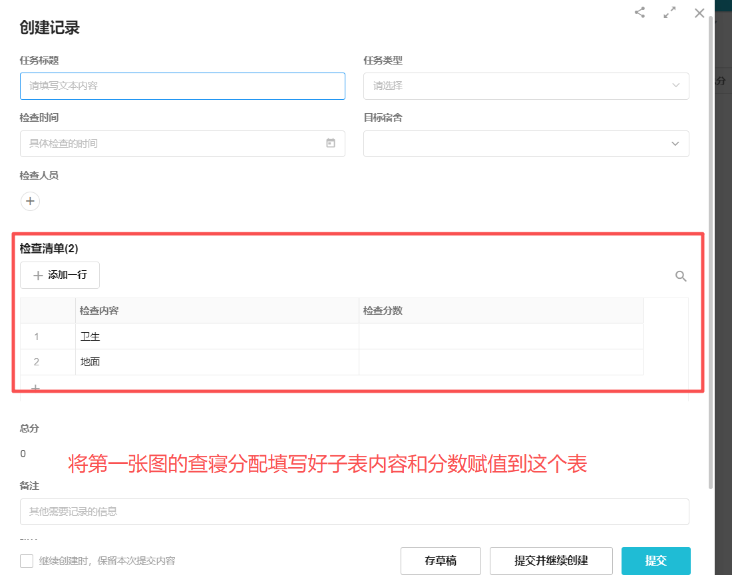Viewport: 732px width, 575px height.
Task: Click into the 备注 input field
Action: pyautogui.click(x=354, y=512)
